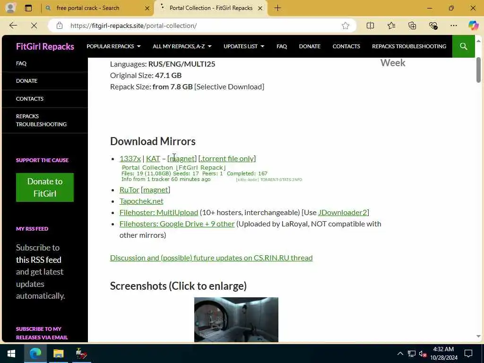
Task: Open Collections icon in toolbar
Action: click(412, 26)
